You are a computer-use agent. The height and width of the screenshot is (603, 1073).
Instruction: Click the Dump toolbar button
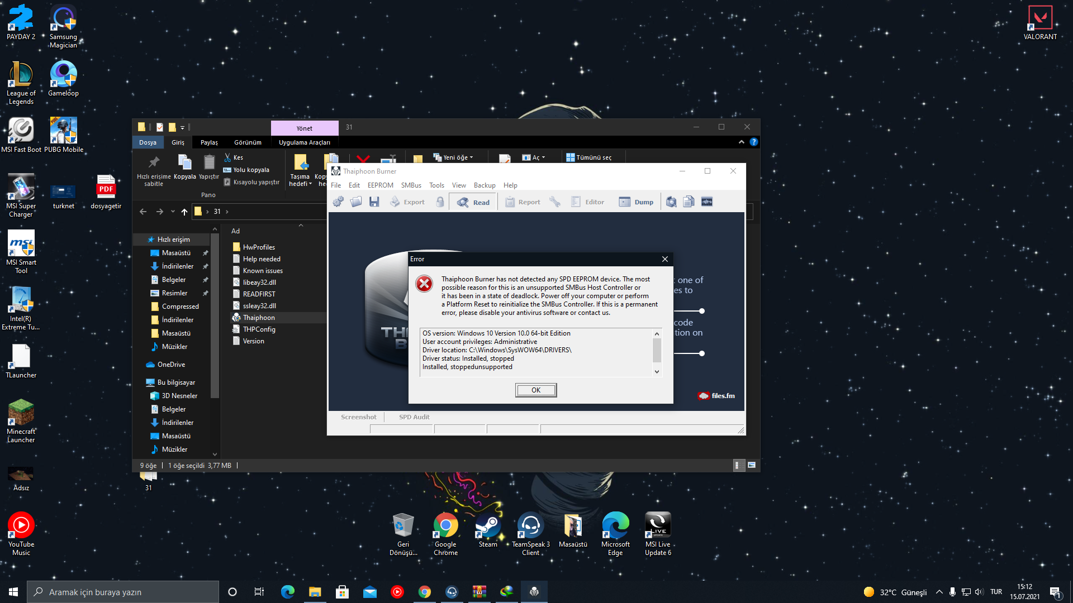(x=637, y=202)
